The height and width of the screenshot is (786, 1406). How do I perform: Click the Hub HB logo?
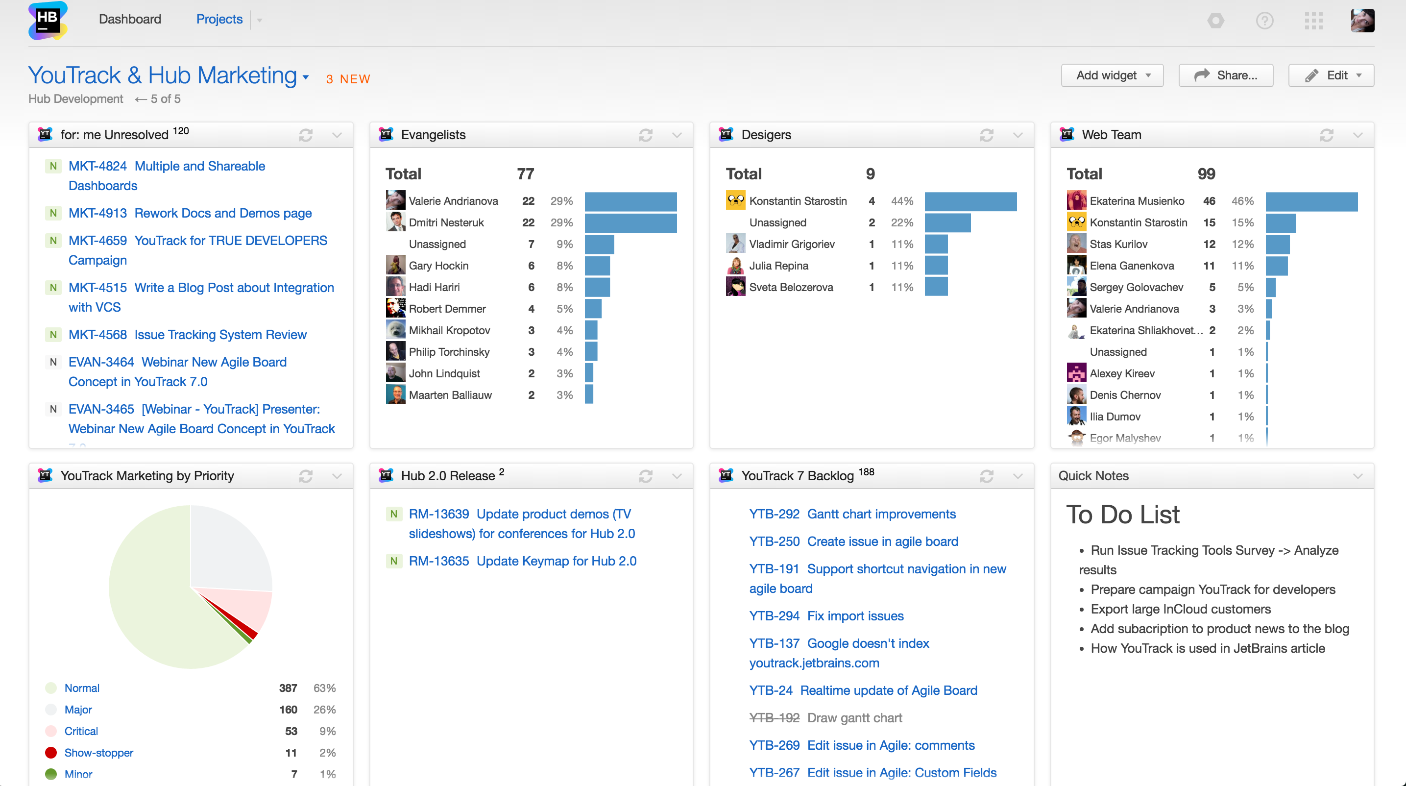pos(48,20)
